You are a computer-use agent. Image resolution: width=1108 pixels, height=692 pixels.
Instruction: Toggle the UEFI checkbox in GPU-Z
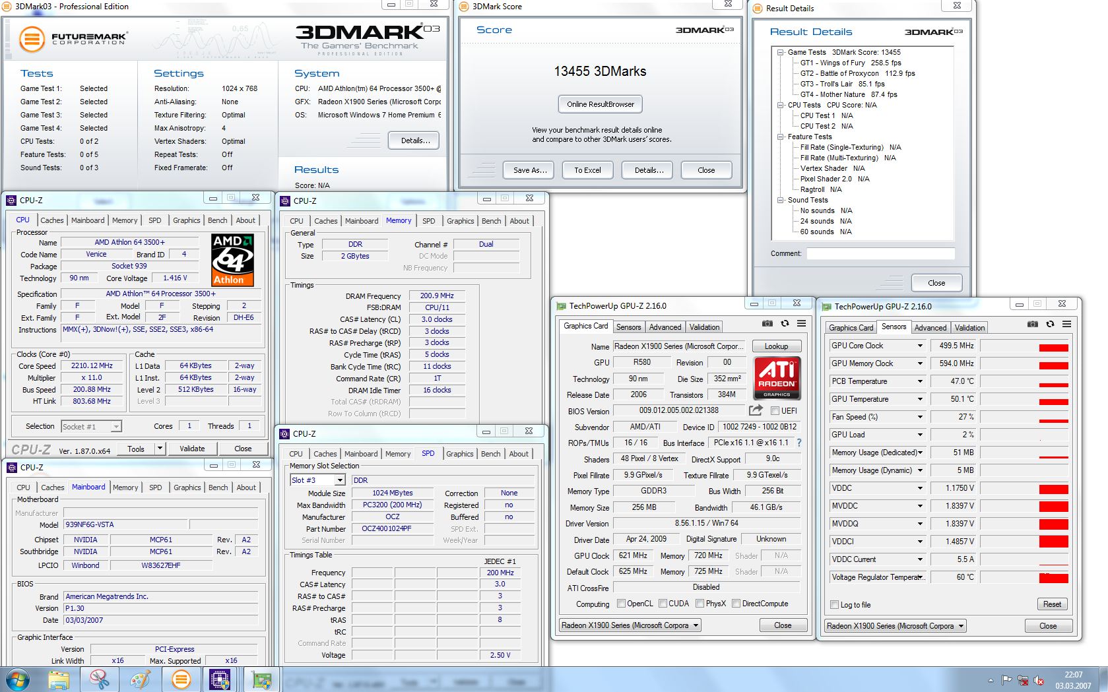(776, 410)
